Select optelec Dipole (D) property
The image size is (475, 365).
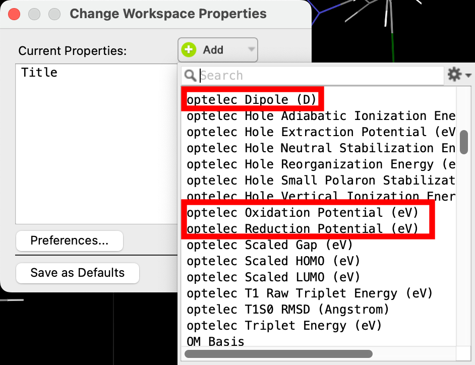click(252, 100)
